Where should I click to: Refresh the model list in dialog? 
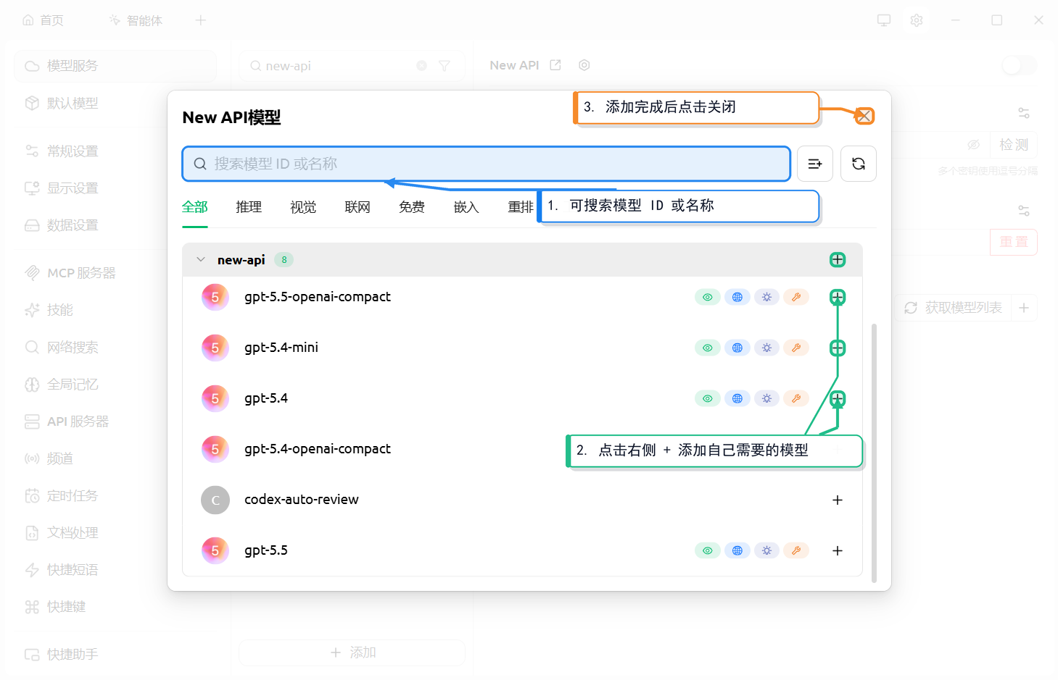coord(859,164)
